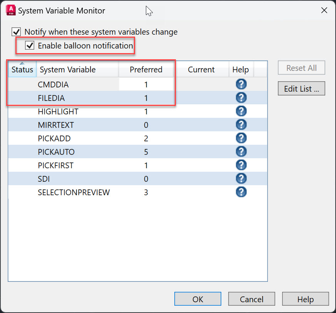Click the Current column header
This screenshot has width=336, height=313.
click(202, 69)
